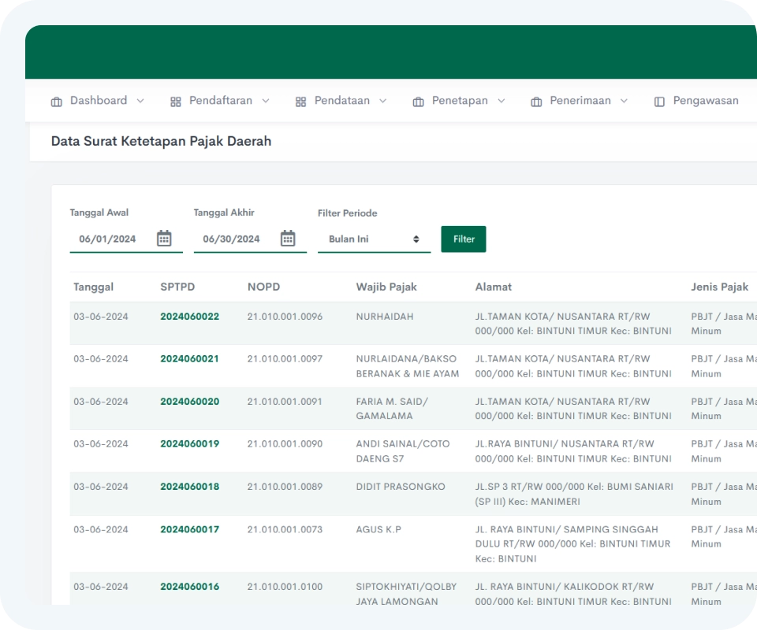This screenshot has width=757, height=630.
Task: Click taxpayer name DIDIT PRASONGKO
Action: click(401, 487)
